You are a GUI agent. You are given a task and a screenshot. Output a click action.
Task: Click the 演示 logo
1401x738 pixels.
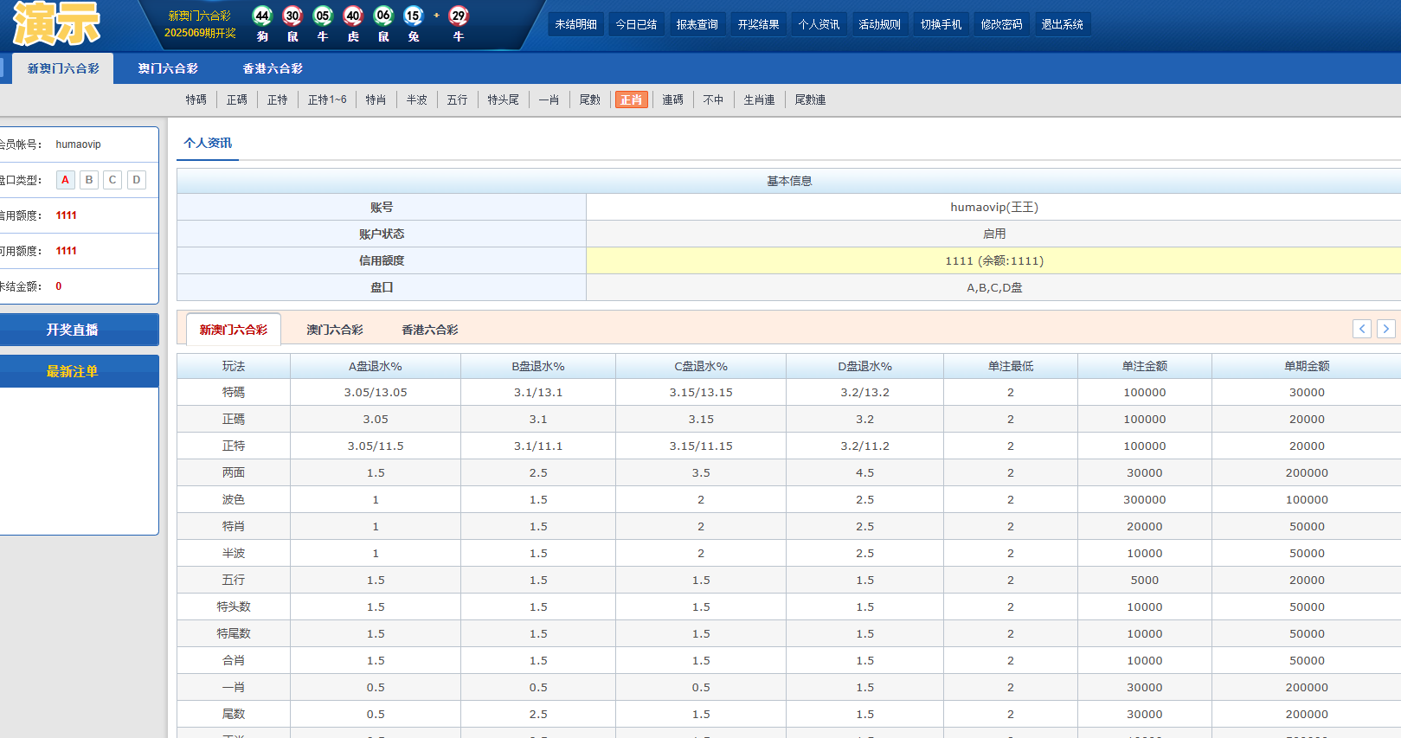click(x=57, y=23)
